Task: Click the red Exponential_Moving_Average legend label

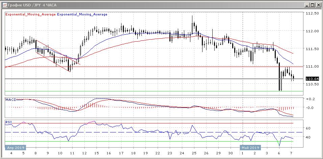Action: point(30,14)
